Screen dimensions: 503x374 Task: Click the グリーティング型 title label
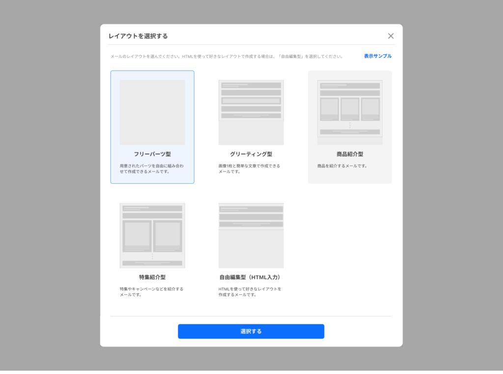coord(251,154)
